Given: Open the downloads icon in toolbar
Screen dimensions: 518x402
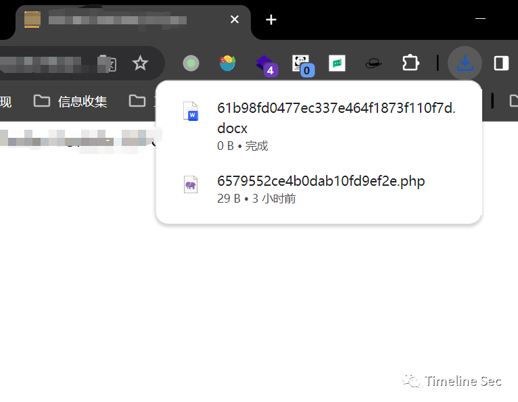Looking at the screenshot, I should 465,63.
